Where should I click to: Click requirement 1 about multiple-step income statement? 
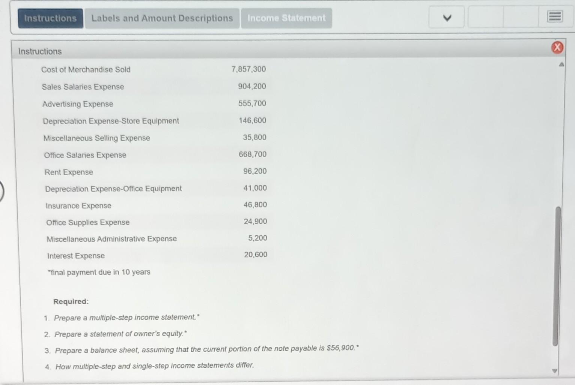(126, 317)
